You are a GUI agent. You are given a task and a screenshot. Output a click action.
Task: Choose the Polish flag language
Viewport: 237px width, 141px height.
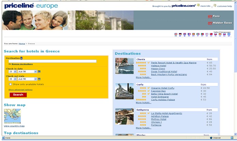tap(216, 34)
